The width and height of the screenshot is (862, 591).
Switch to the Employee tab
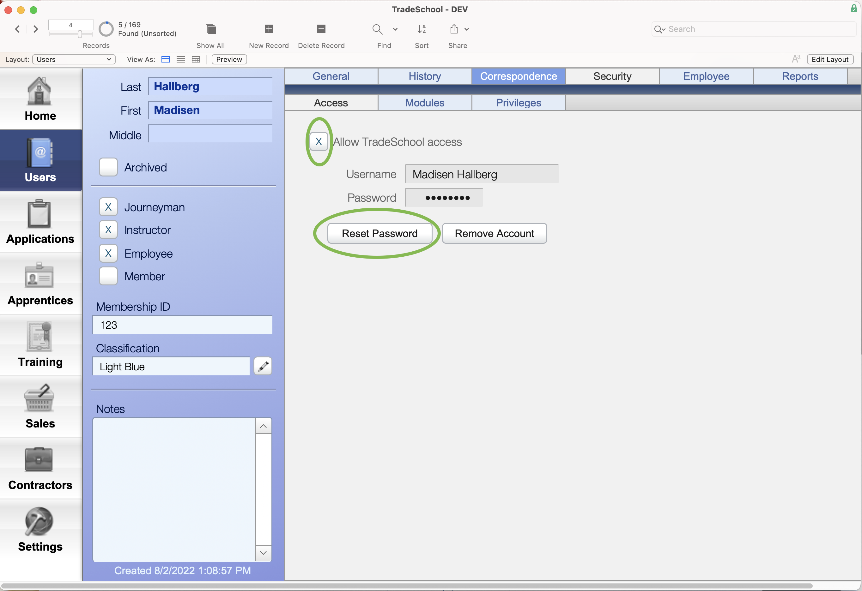pos(706,76)
